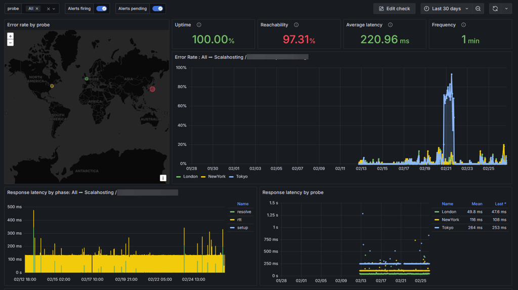518x290 pixels.
Task: Sort probe latency legend by Last
Action: (500, 203)
